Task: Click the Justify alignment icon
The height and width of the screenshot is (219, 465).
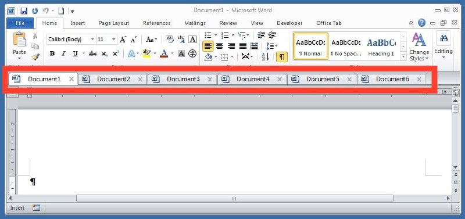Action: (243, 46)
